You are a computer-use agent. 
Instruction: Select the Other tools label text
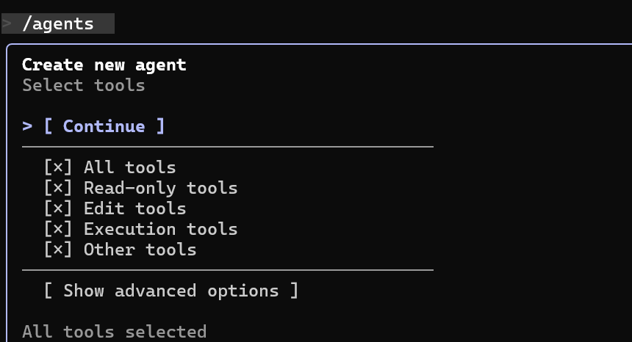[140, 250]
